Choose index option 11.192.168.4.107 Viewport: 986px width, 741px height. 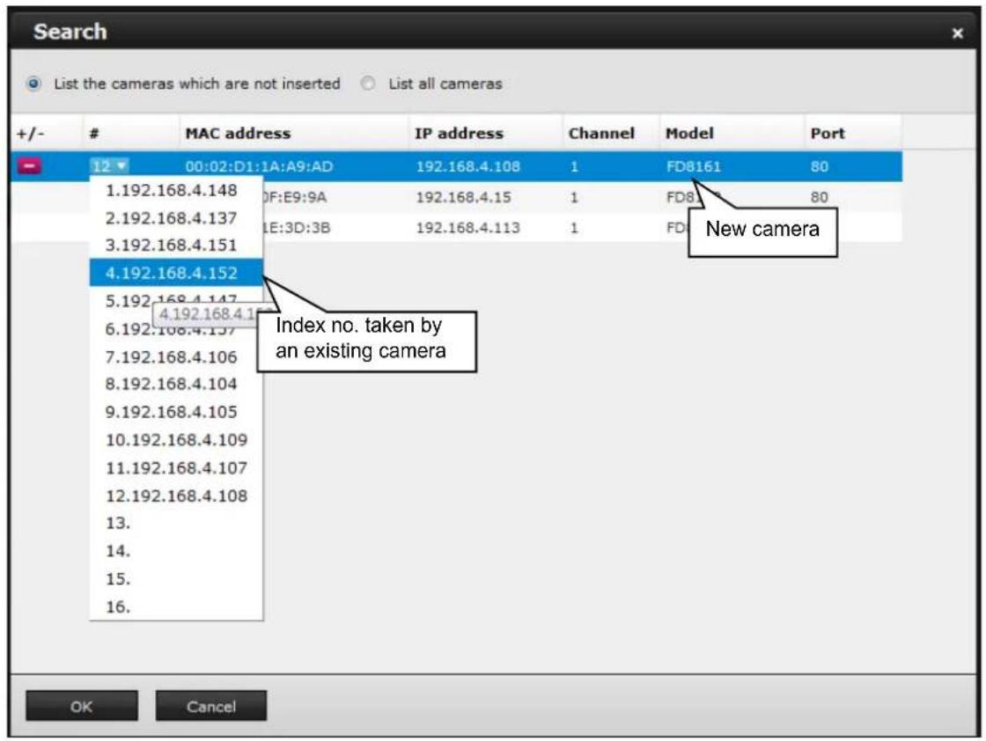176,467
